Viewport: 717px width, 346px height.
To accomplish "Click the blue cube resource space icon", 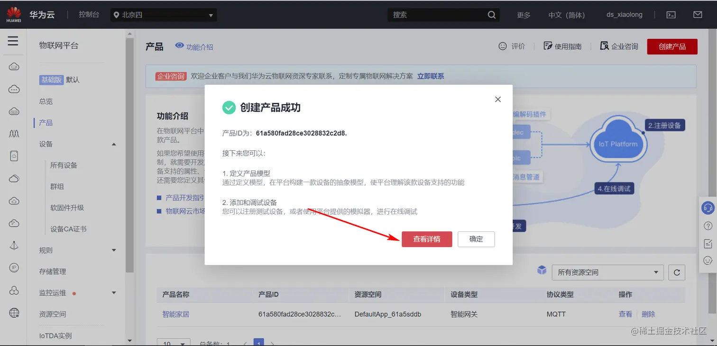I will coord(542,270).
